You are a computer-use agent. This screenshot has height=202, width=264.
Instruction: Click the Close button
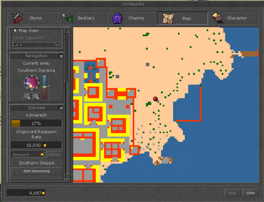pos(250,193)
